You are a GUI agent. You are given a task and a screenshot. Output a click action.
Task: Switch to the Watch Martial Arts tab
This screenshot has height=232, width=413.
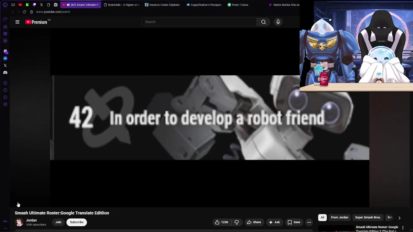[284, 5]
